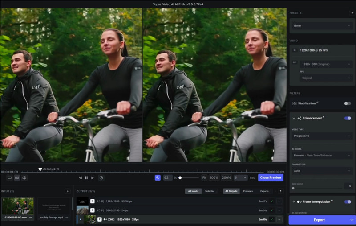Screen dimensions: 356x226
Task: Click enhancement icon on 59.94fps row
Action: point(98,201)
